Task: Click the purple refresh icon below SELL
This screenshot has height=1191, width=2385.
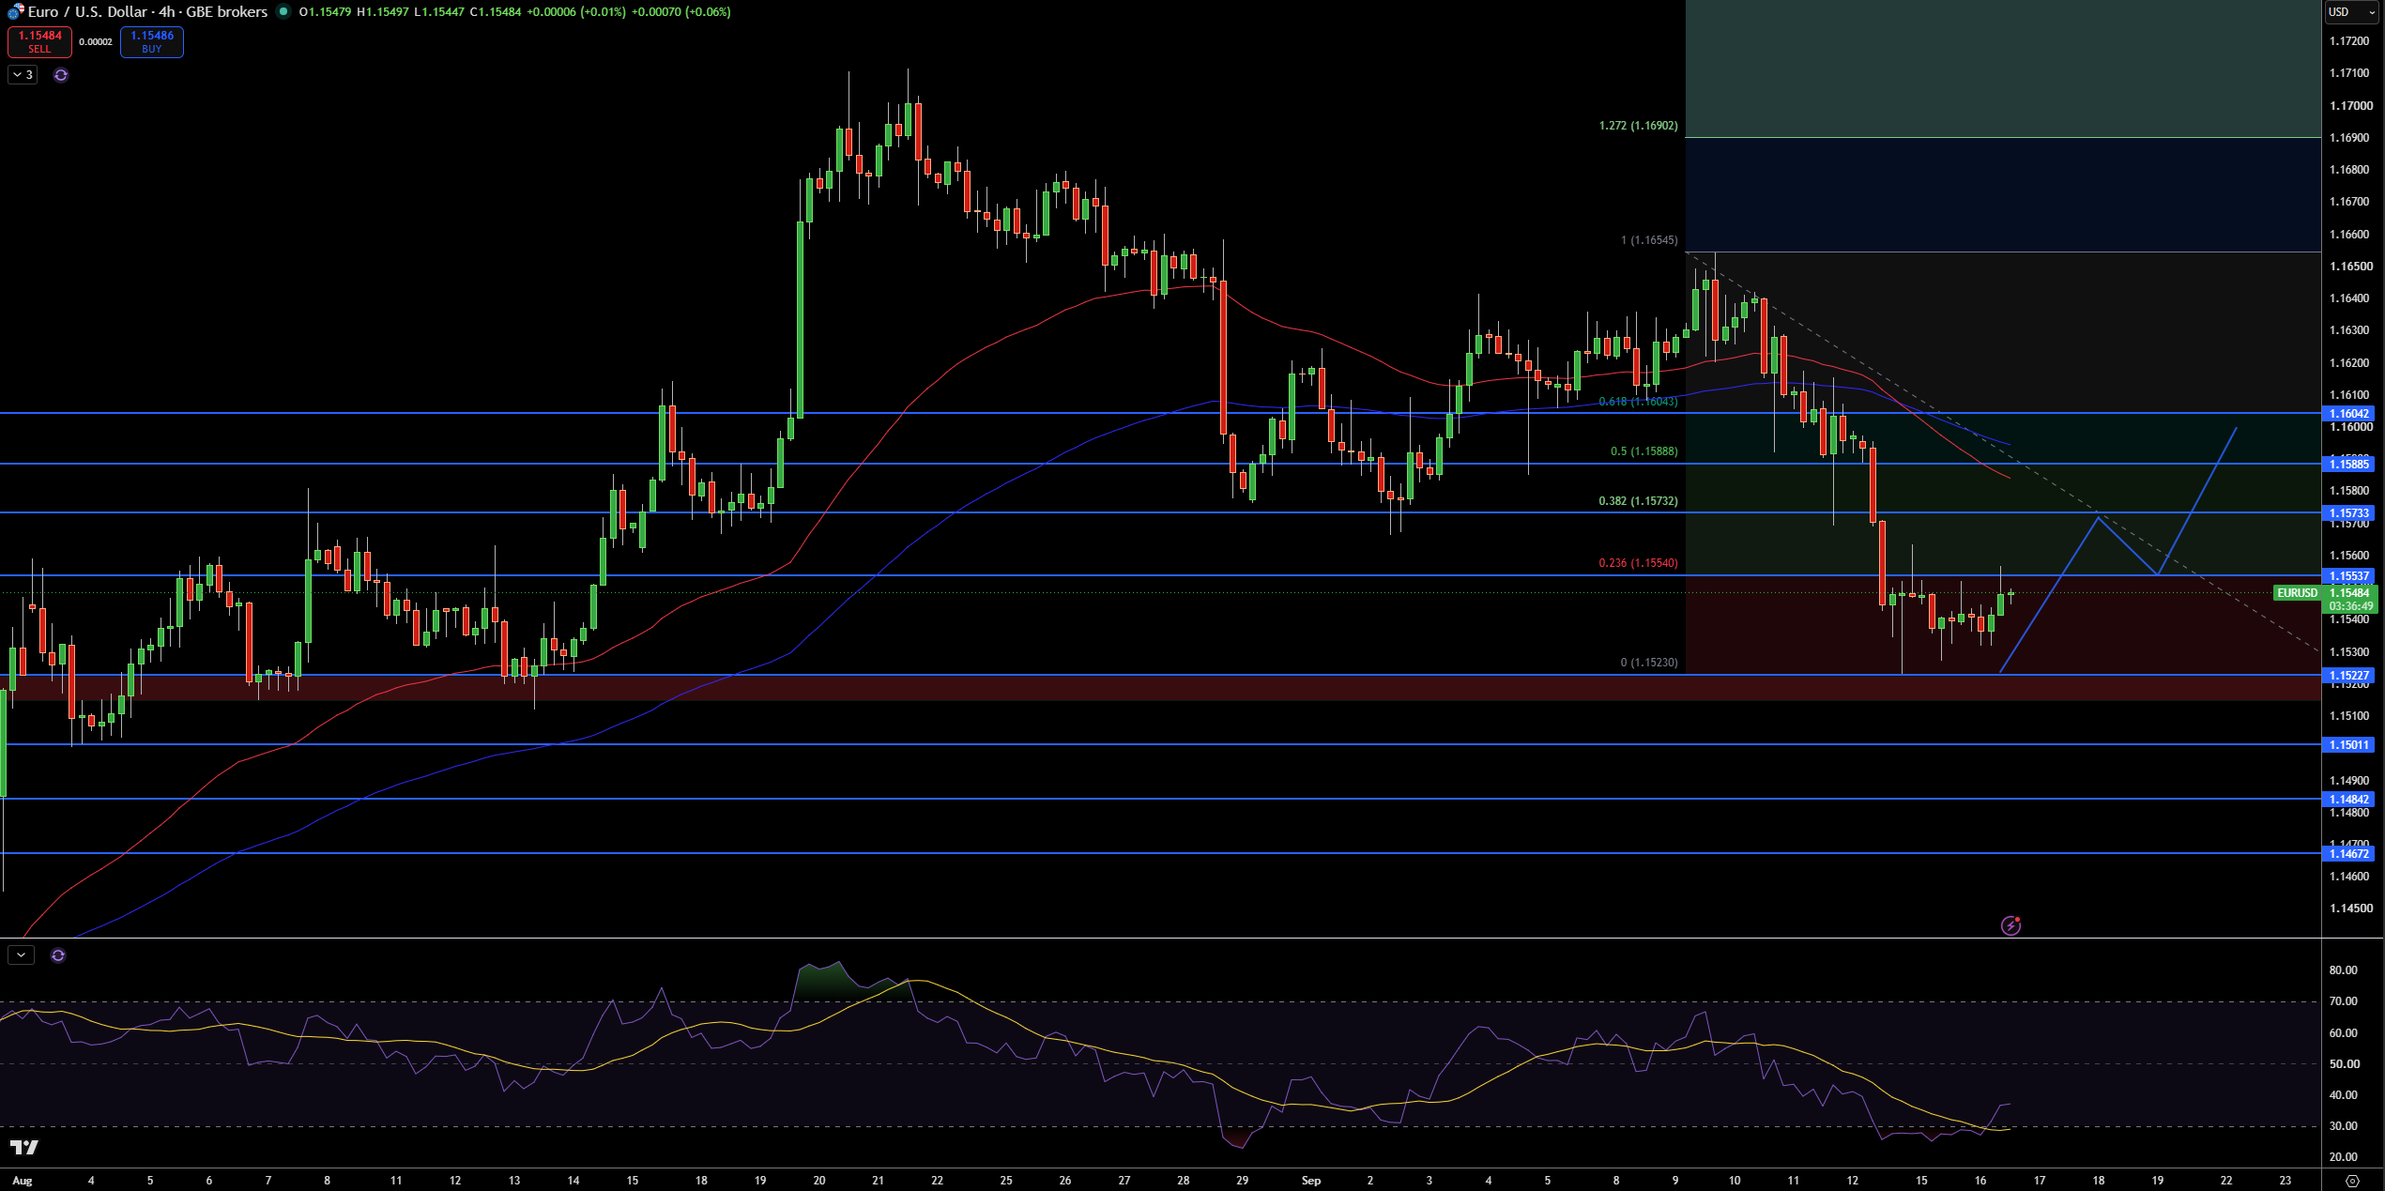Action: (61, 74)
